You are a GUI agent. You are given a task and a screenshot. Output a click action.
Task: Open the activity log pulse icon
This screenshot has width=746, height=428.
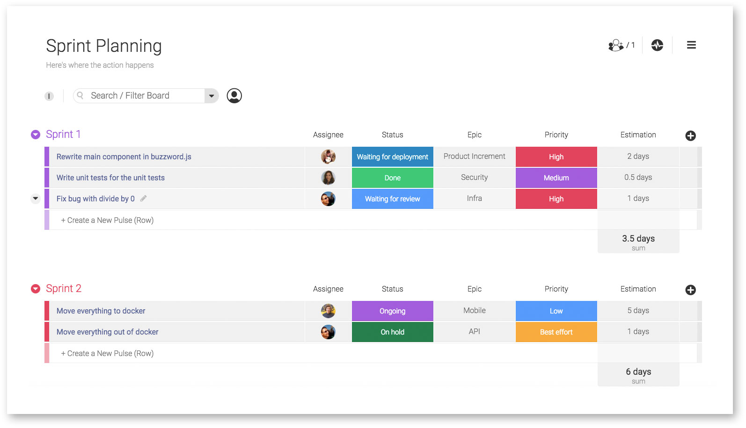(x=657, y=45)
